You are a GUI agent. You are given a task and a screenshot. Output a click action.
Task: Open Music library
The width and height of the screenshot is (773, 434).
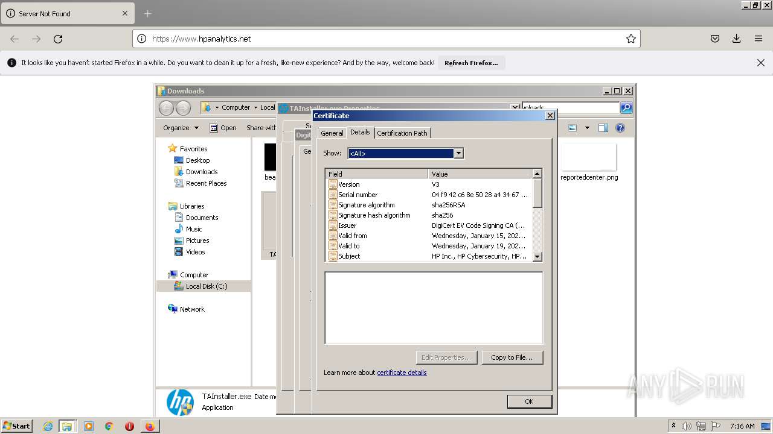[188, 229]
